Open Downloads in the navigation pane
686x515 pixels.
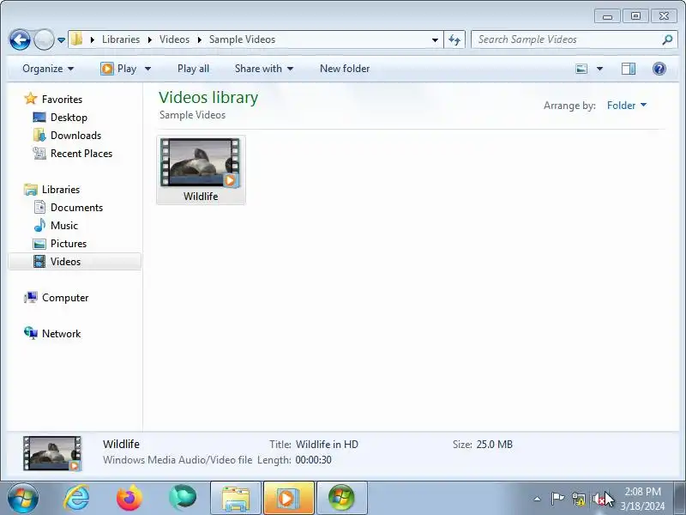(75, 136)
